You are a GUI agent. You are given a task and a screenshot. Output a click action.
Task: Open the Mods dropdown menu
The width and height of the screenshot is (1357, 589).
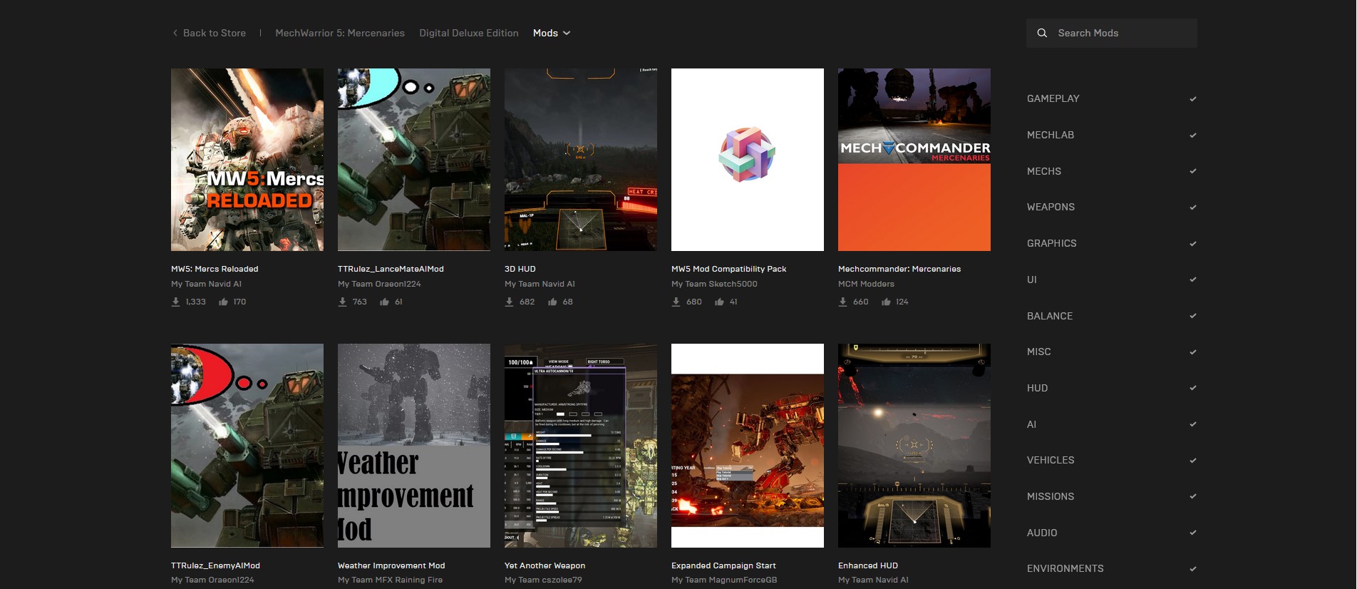tap(552, 33)
